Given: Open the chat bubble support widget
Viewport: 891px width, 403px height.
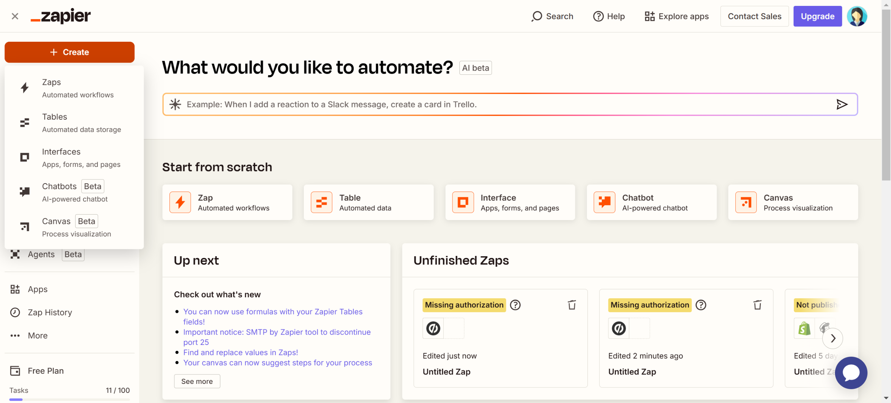Looking at the screenshot, I should click(x=851, y=373).
